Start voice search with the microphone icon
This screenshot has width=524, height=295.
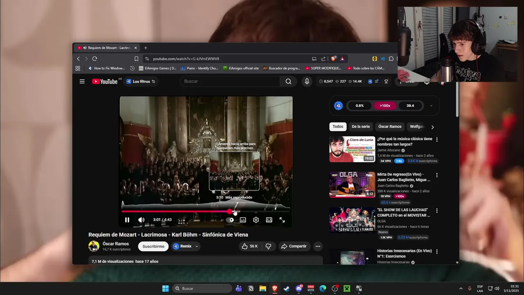[x=307, y=82]
